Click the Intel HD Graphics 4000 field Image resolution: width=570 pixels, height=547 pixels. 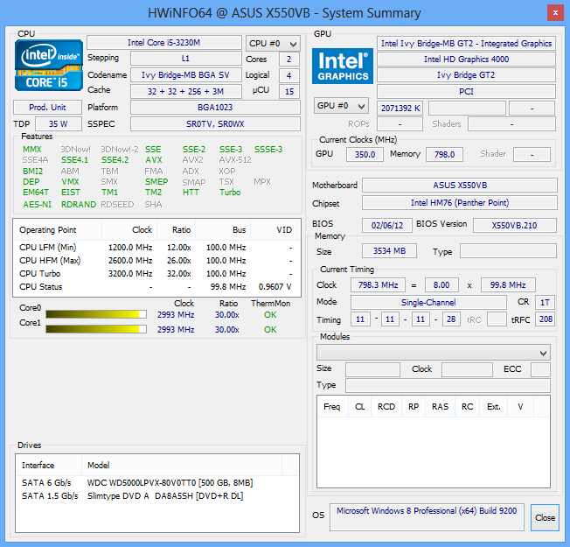click(466, 60)
